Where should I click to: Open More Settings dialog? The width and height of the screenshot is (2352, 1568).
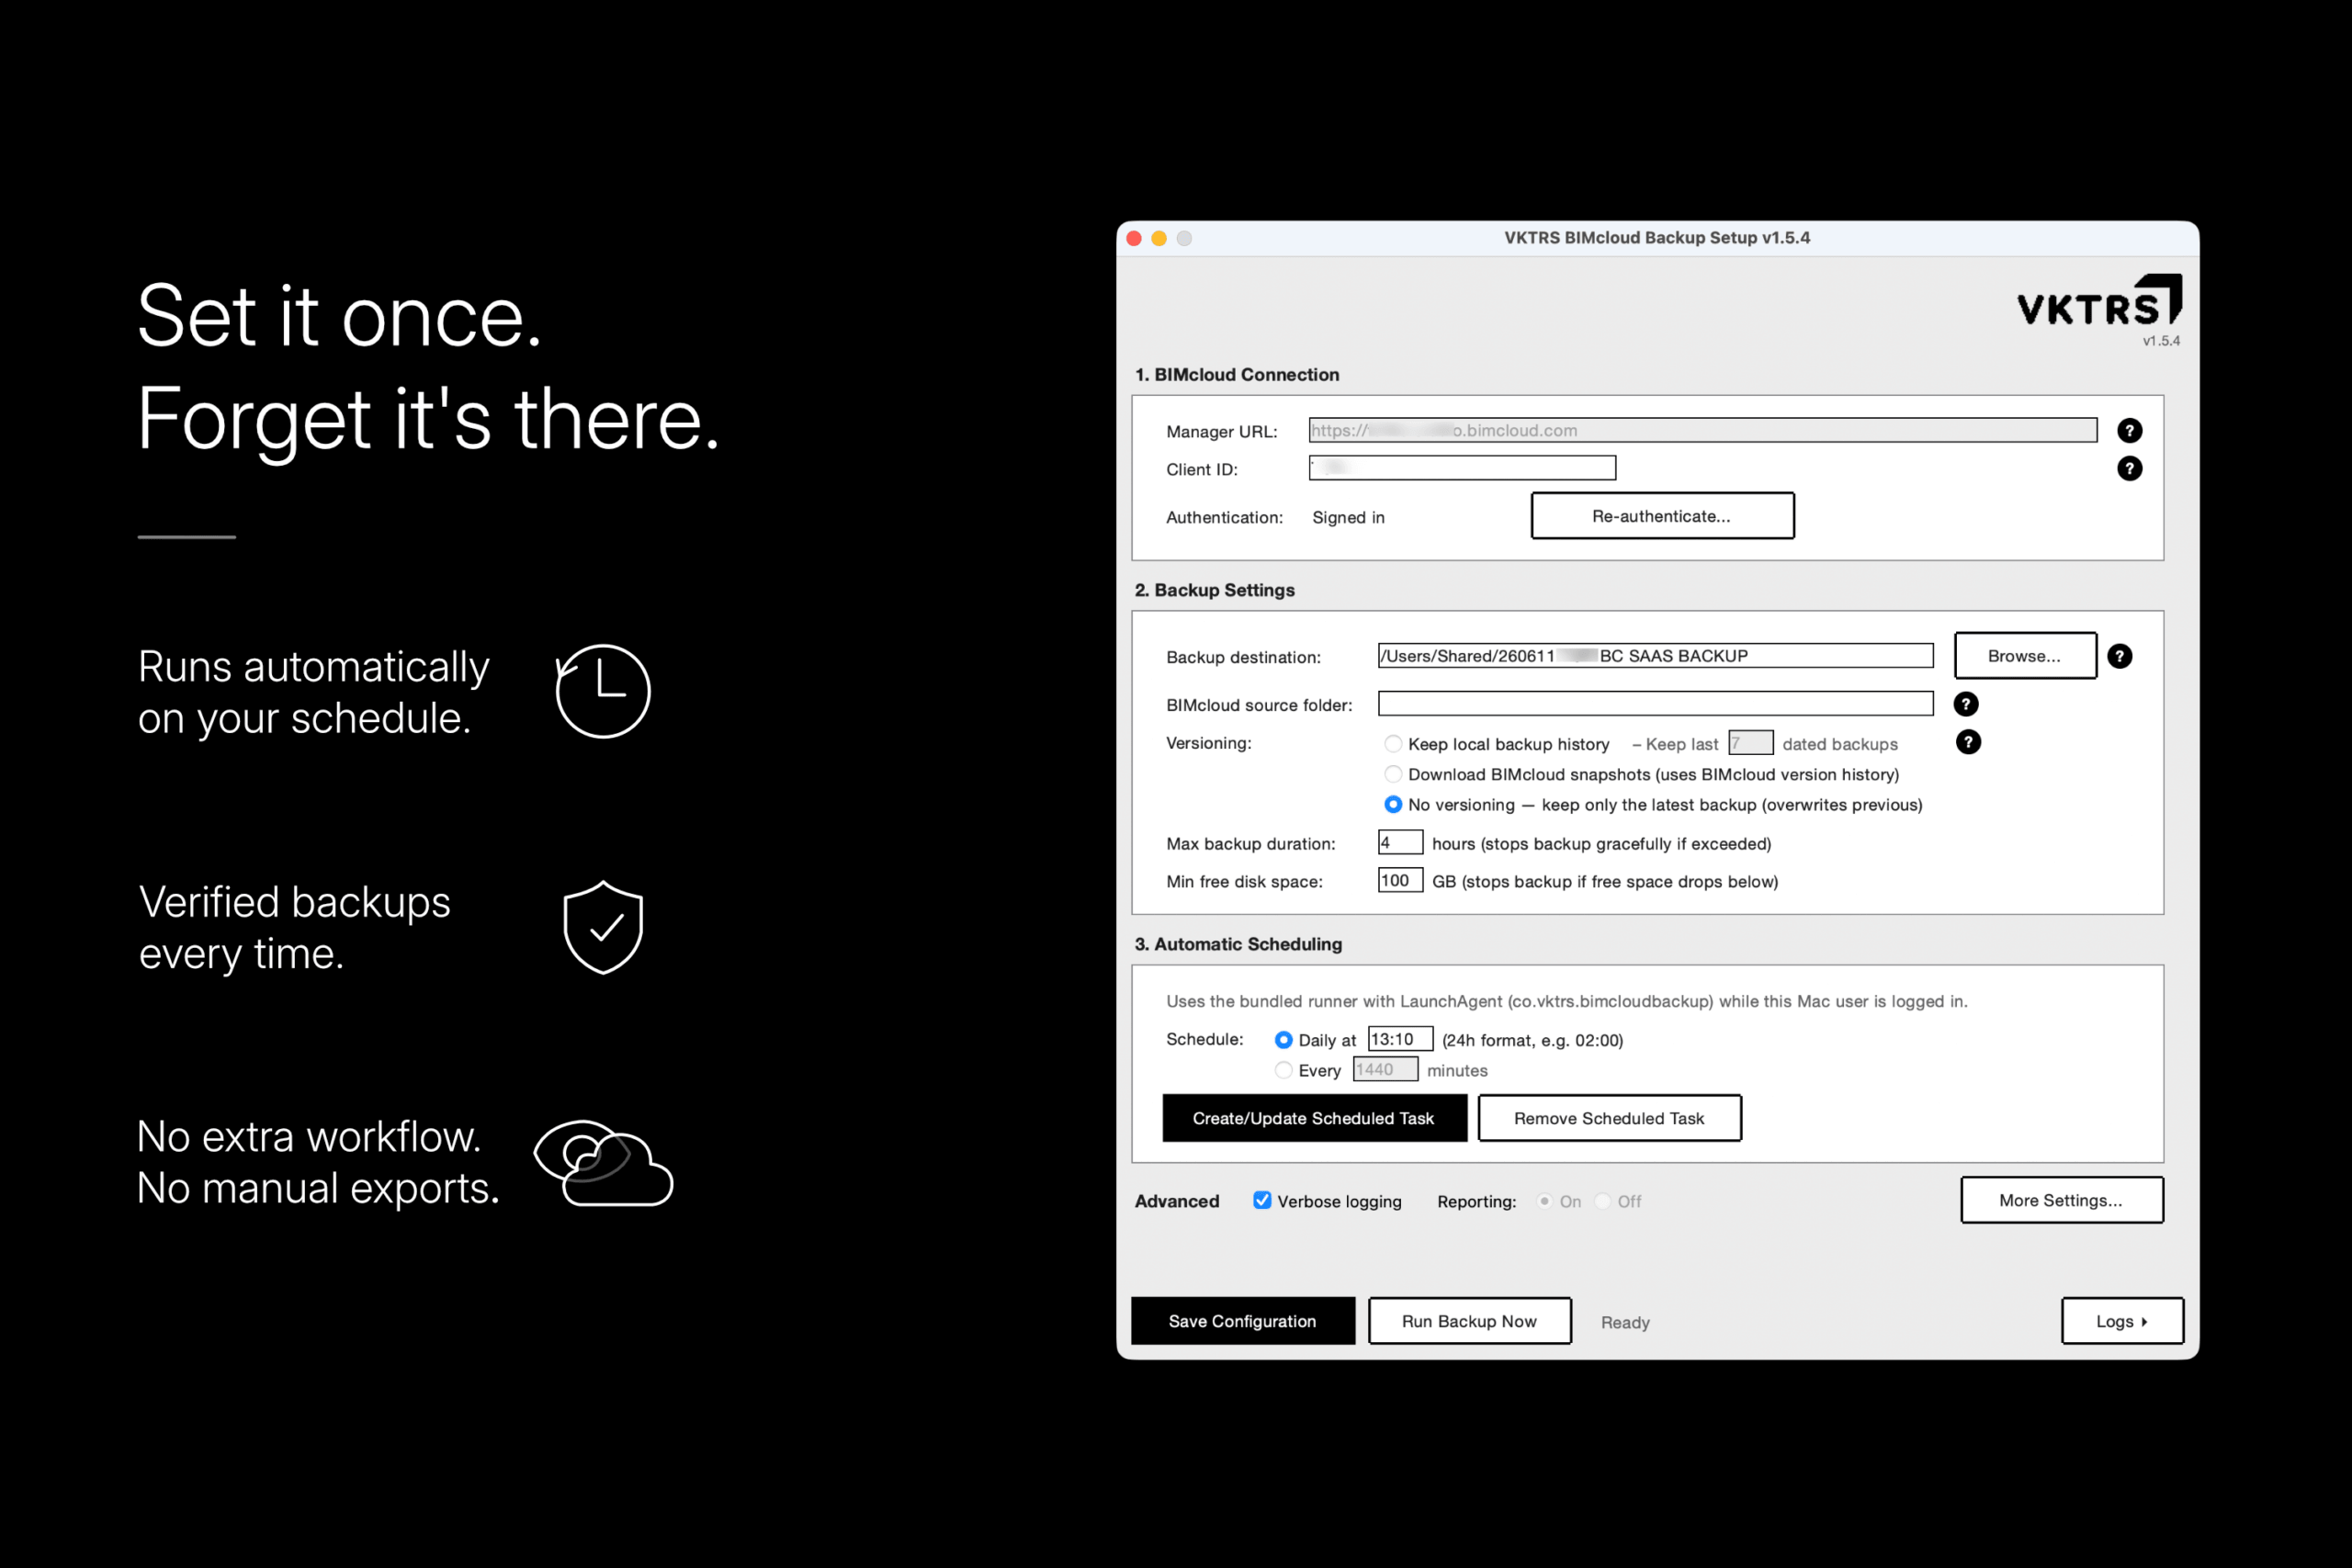[x=2061, y=1200]
